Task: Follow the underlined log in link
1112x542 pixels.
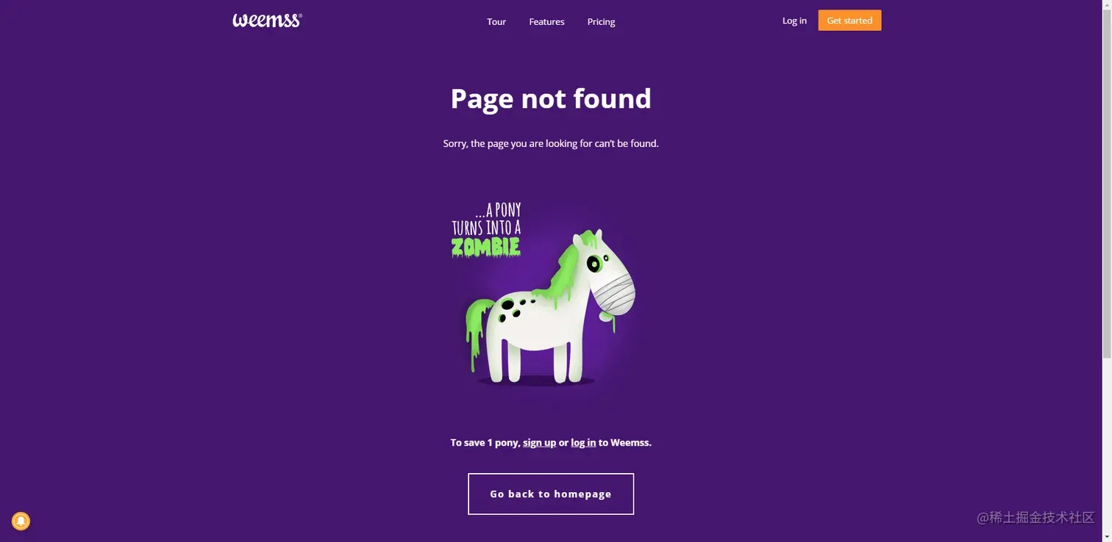Action: coord(583,443)
